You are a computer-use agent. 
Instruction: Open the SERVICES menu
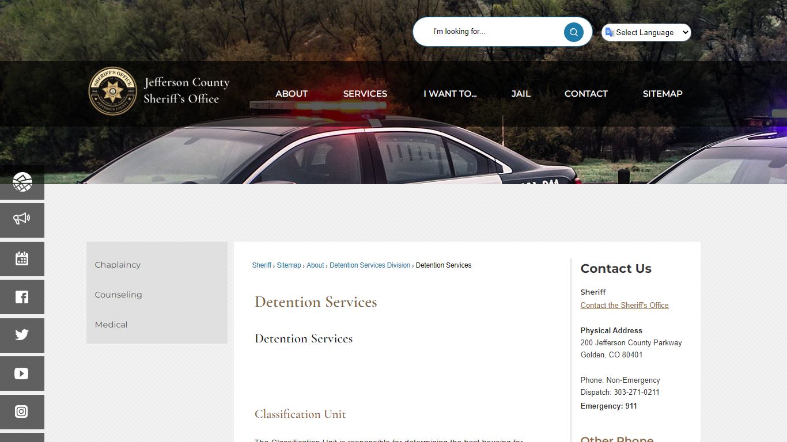pyautogui.click(x=365, y=94)
